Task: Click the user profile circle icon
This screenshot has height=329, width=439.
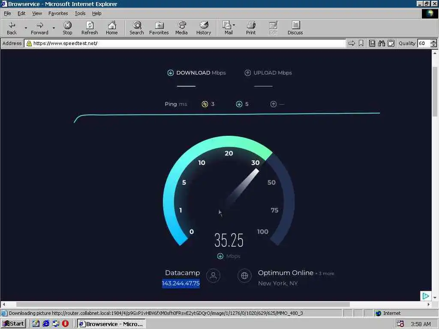Action: 213,276
